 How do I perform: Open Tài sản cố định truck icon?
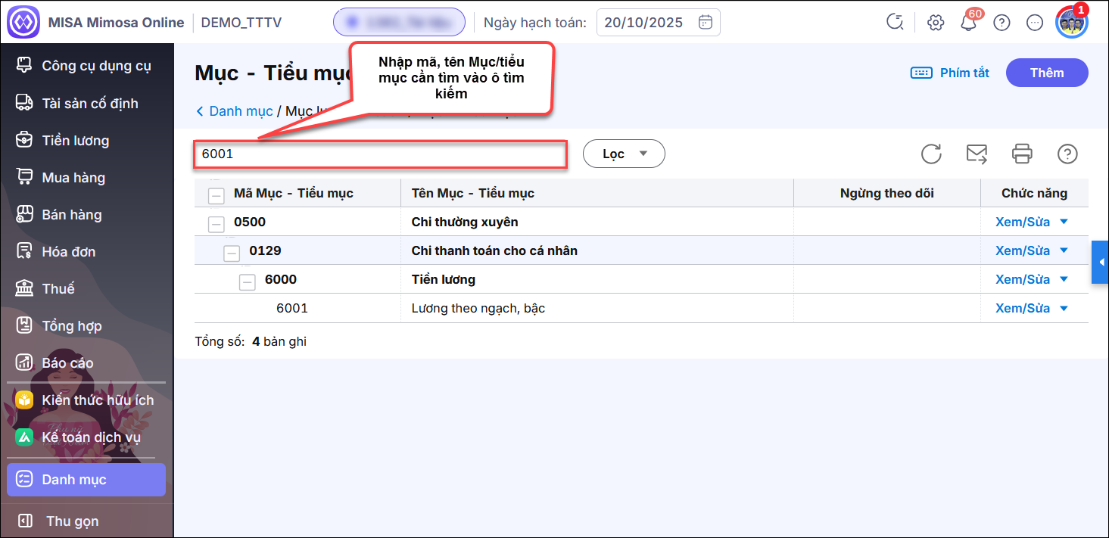[x=24, y=103]
